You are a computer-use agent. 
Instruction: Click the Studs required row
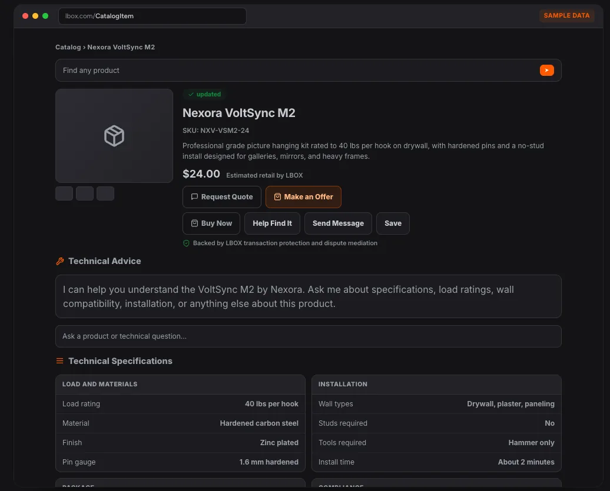pos(436,423)
